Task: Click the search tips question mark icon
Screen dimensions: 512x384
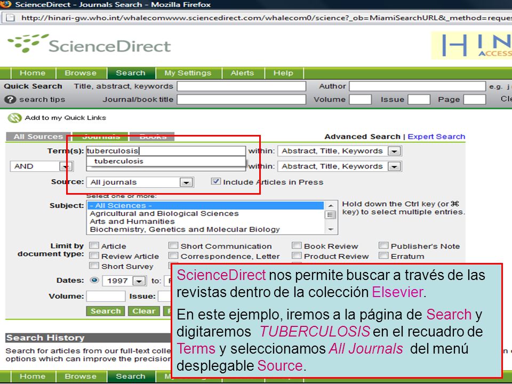Action: point(10,99)
